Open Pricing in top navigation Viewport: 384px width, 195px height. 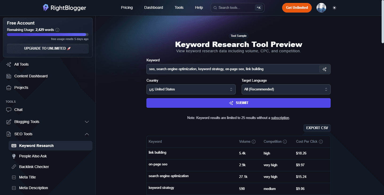(x=127, y=7)
